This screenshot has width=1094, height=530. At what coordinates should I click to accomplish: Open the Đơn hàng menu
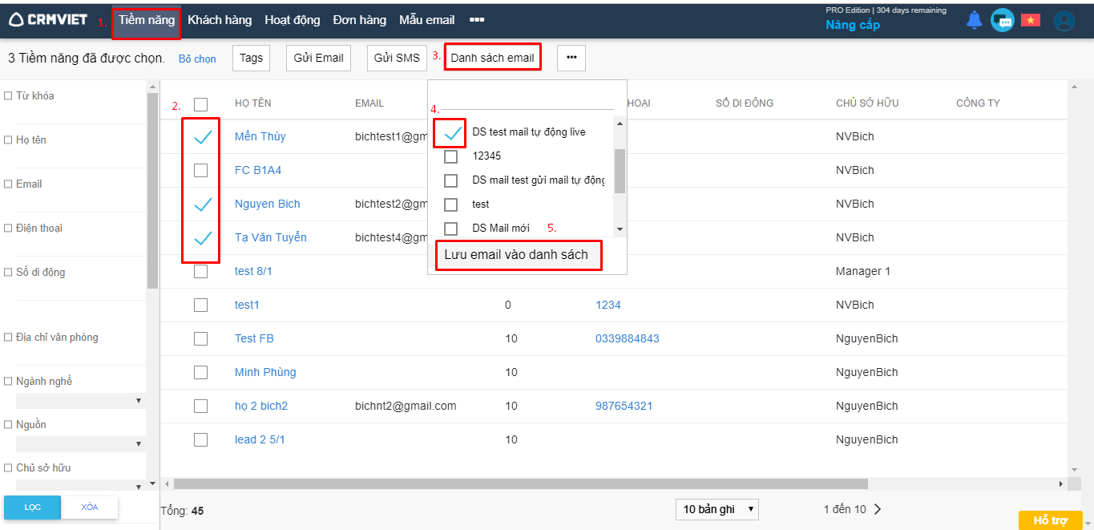click(x=359, y=20)
